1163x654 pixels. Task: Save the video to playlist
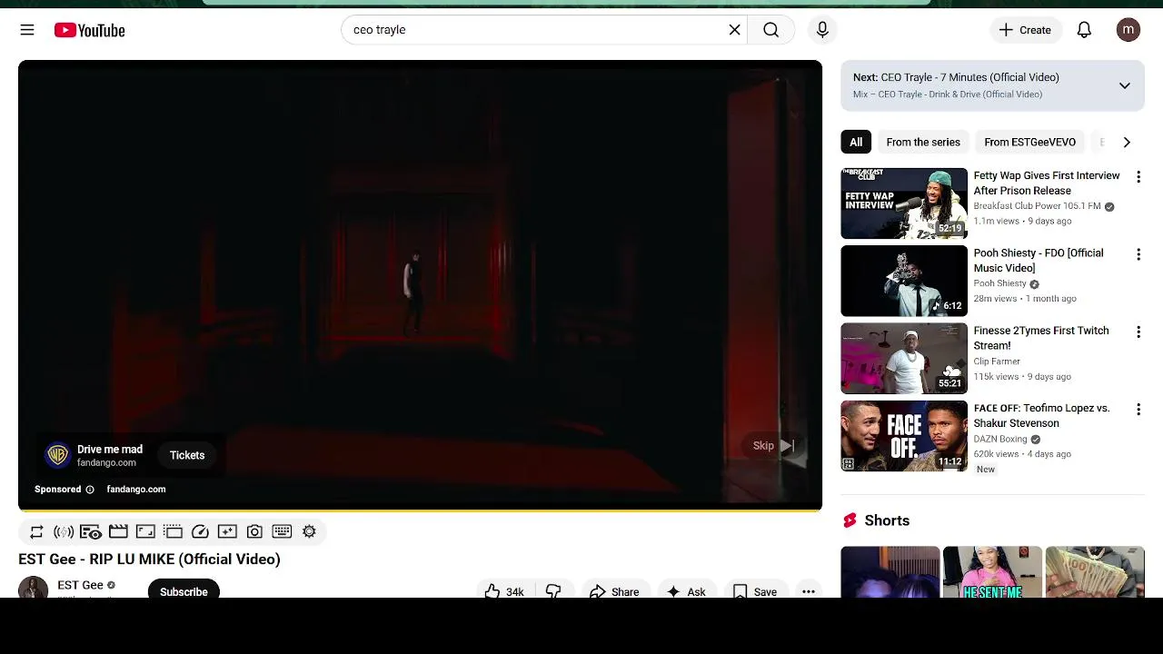[x=755, y=590]
